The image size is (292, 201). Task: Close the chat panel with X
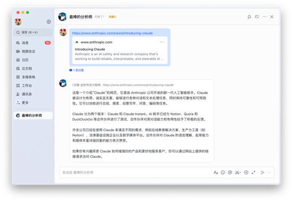[x=272, y=17]
